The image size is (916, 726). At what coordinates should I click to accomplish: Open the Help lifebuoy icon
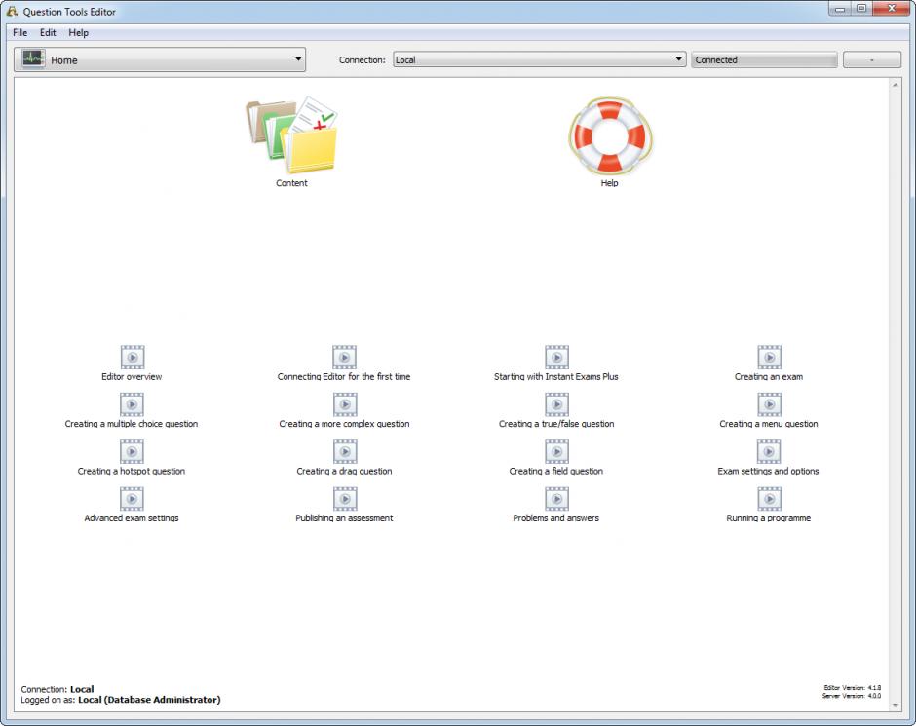[609, 136]
